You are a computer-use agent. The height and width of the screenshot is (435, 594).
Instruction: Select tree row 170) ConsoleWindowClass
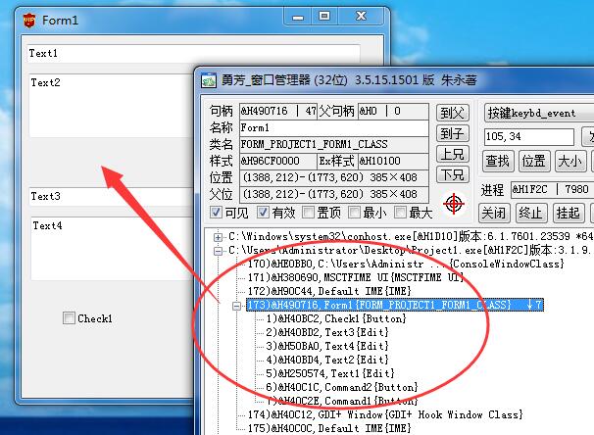pyautogui.click(x=406, y=264)
